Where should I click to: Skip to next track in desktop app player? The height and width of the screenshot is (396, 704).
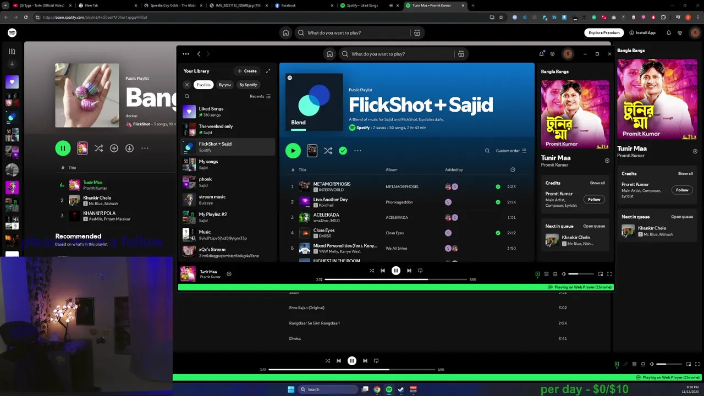(409, 271)
